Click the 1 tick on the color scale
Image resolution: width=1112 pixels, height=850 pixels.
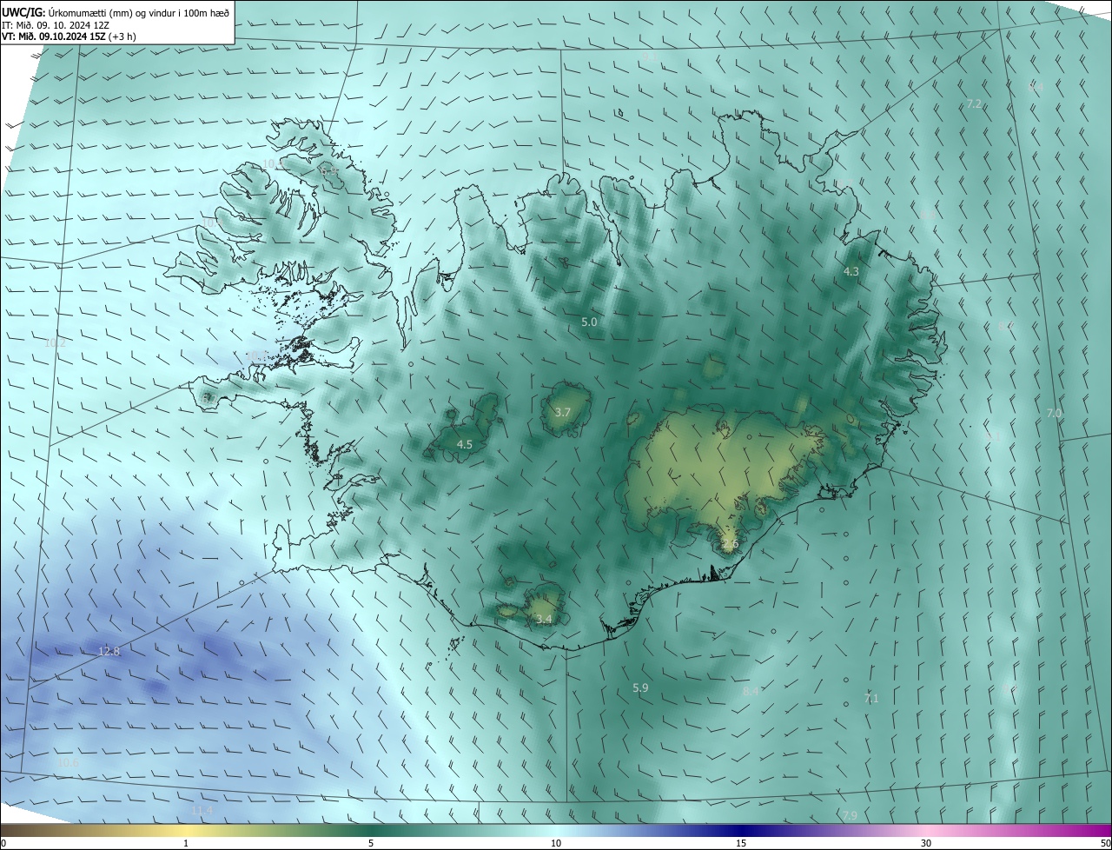[186, 844]
